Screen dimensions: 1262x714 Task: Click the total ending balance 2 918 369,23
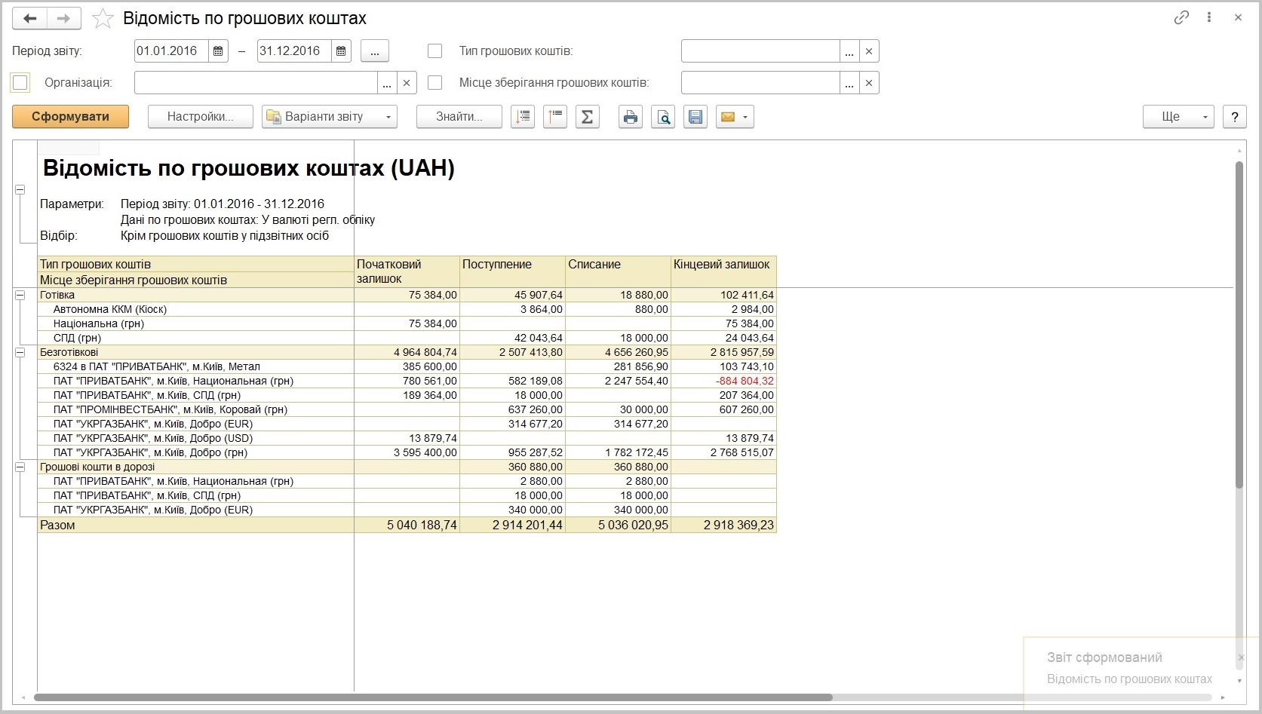click(x=739, y=525)
